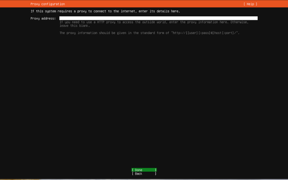
Task: Open the Help menu in header
Action: [250, 4]
